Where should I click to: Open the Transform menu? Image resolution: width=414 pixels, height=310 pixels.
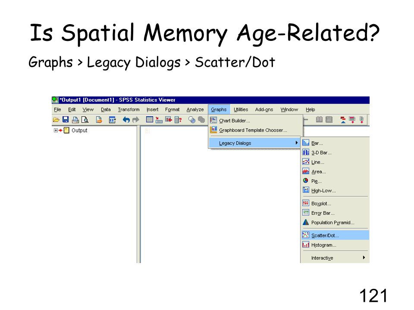[x=129, y=109]
